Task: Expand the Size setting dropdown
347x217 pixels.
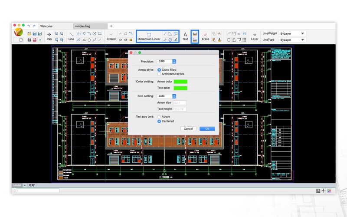Action: pyautogui.click(x=167, y=96)
